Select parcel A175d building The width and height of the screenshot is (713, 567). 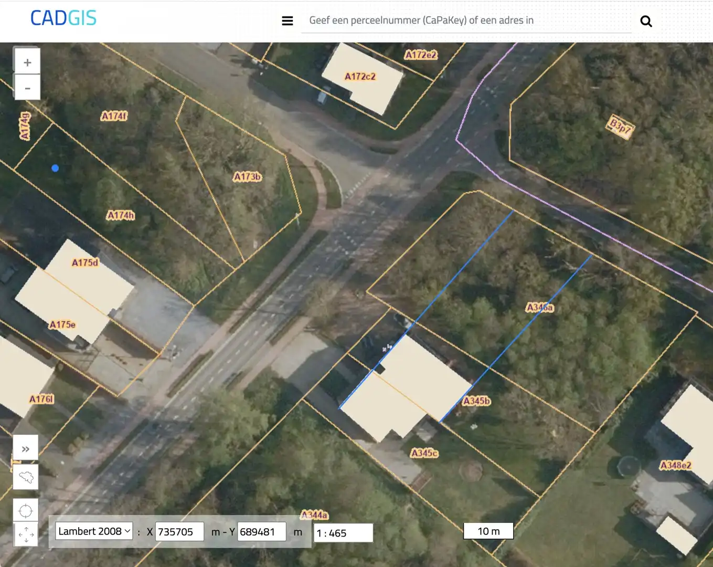point(85,263)
